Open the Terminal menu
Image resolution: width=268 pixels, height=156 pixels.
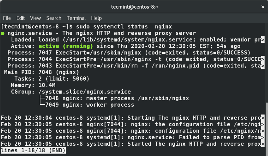(x=76, y=18)
